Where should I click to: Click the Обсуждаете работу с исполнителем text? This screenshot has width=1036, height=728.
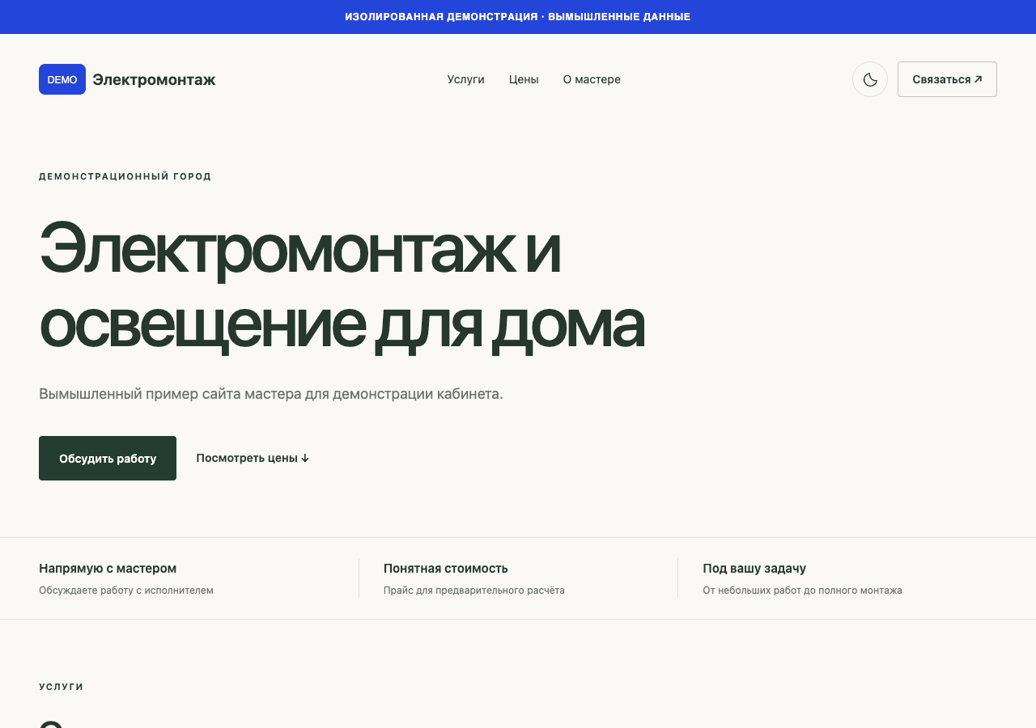pos(126,590)
